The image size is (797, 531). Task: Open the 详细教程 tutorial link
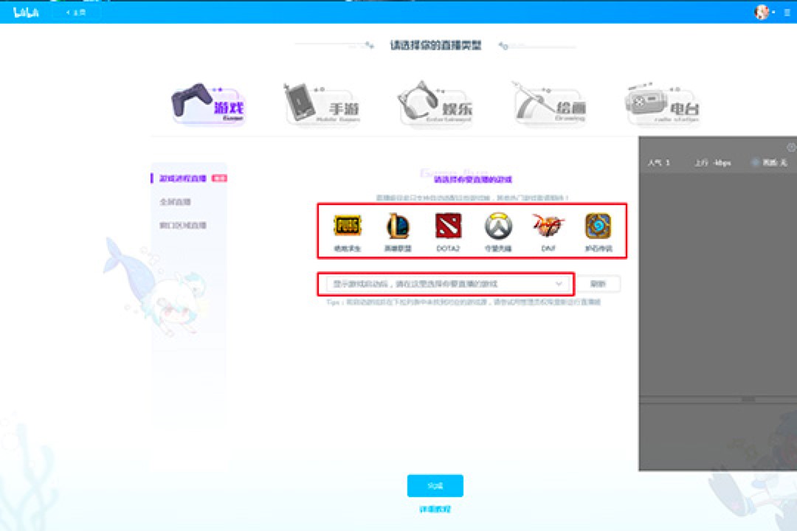[x=434, y=509]
